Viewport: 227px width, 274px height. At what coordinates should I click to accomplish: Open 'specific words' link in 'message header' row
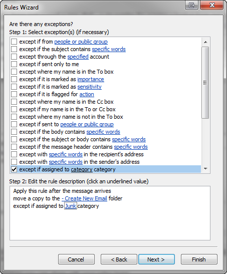(x=131, y=147)
